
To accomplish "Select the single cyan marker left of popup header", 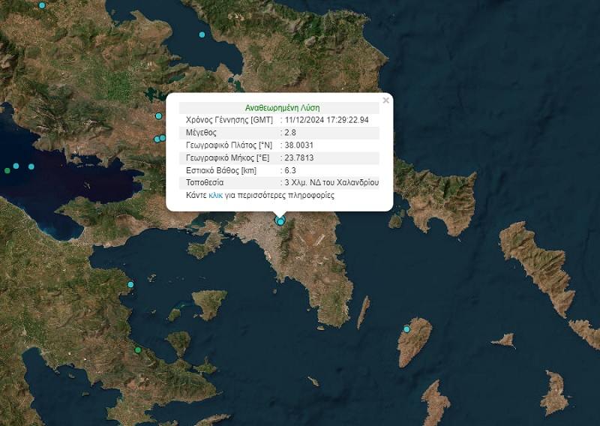I will 158,116.
